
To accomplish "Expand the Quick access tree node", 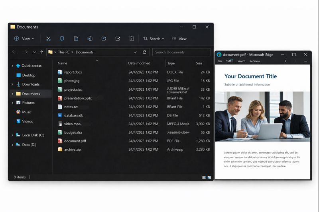I will [12, 66].
